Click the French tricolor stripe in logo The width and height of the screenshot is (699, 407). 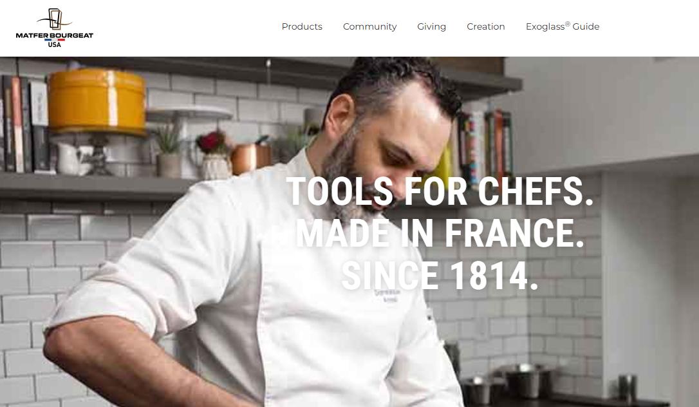point(54,40)
